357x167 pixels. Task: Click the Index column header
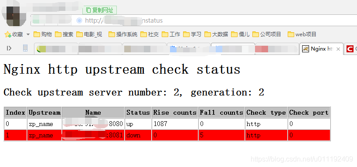pos(15,112)
